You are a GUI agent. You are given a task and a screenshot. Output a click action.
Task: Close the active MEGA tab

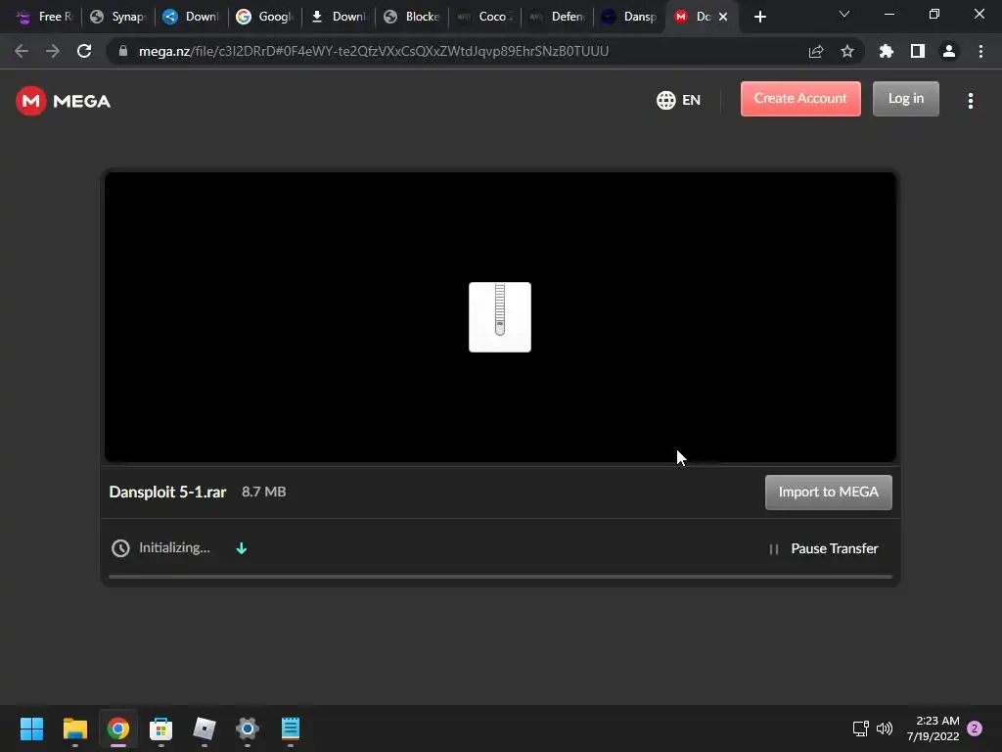pos(723,17)
